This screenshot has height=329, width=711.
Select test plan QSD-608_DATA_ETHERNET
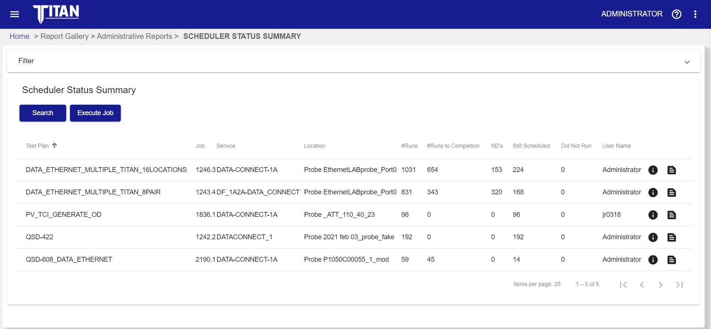(69, 259)
